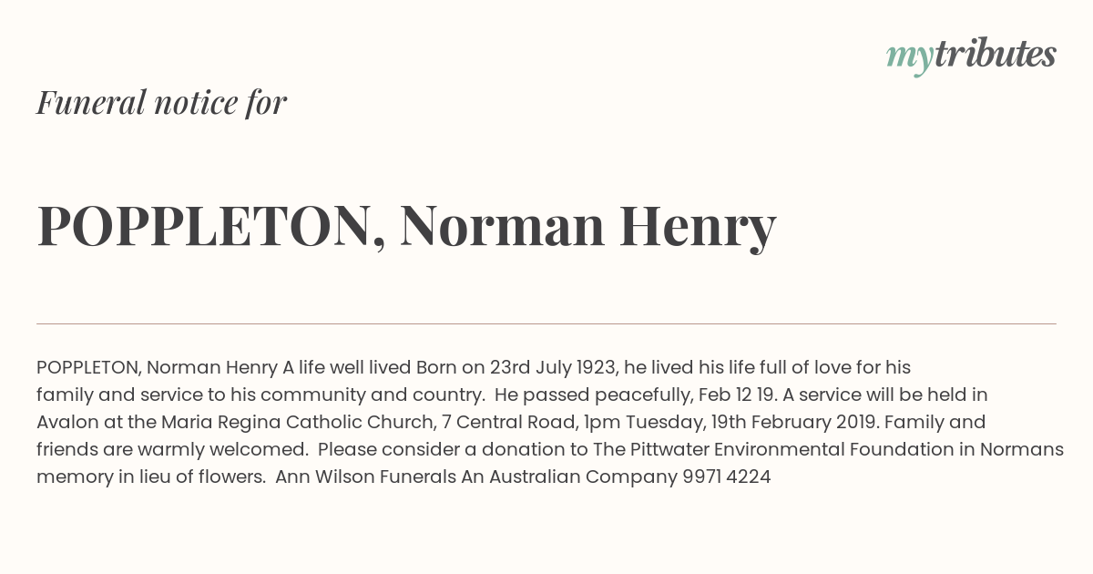Click "19th February 2019" service date
1093x574 pixels.
(x=791, y=422)
